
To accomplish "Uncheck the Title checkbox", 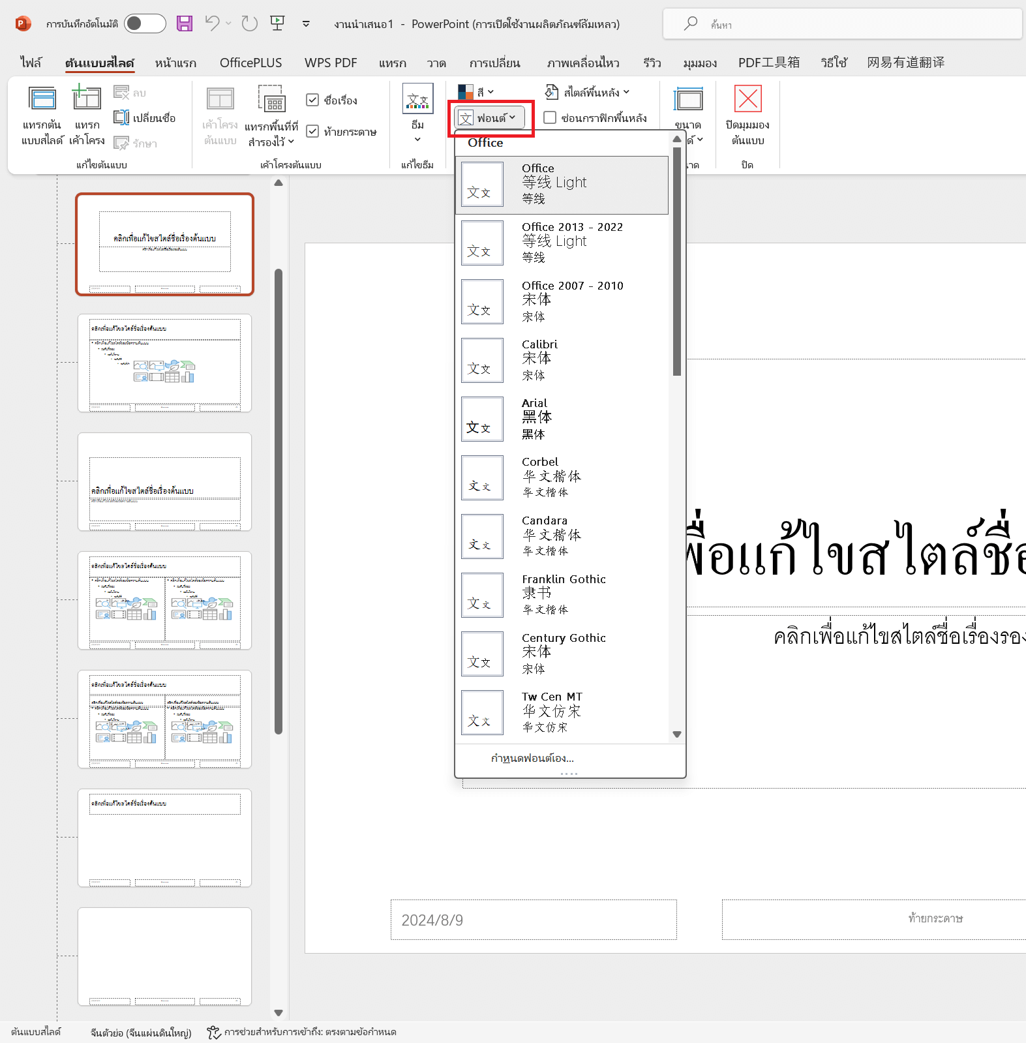I will [x=312, y=100].
